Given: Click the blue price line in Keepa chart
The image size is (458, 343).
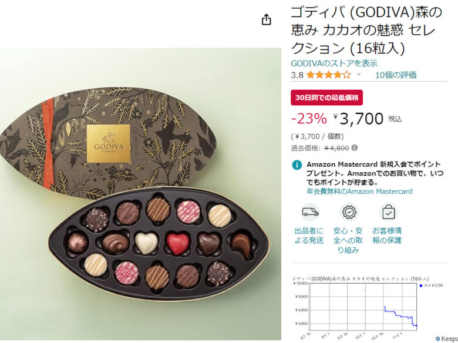Looking at the screenshot, I should (400, 316).
